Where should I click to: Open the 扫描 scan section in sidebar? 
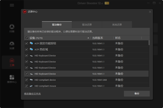tap(12, 28)
